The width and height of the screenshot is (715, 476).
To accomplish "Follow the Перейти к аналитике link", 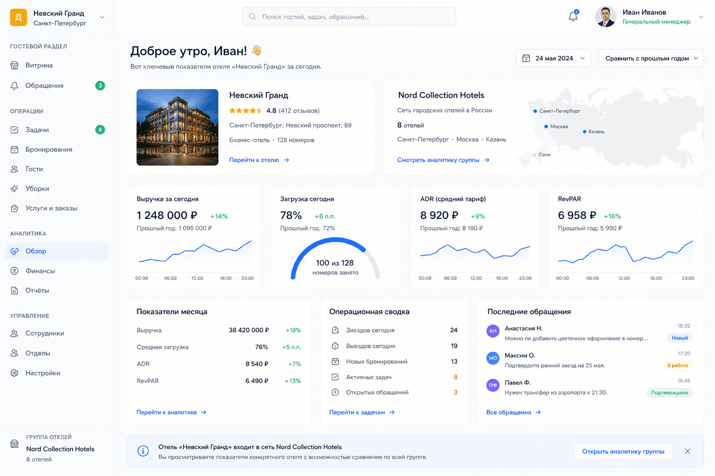I will point(171,412).
